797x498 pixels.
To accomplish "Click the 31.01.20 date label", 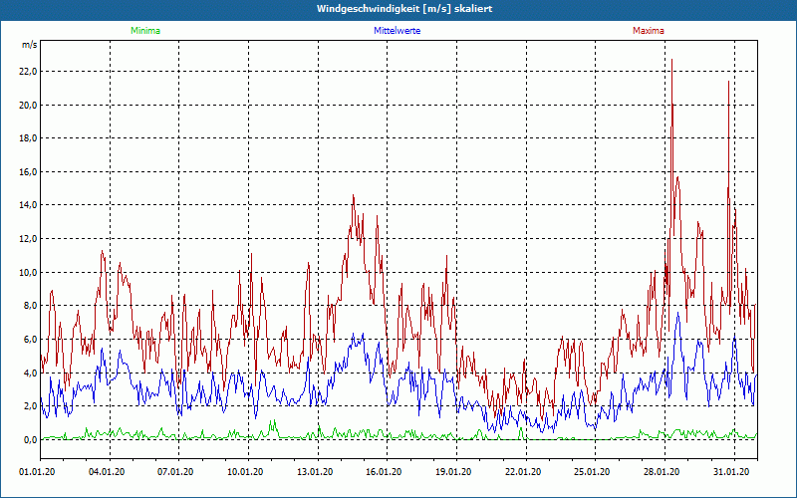I will [x=731, y=472].
